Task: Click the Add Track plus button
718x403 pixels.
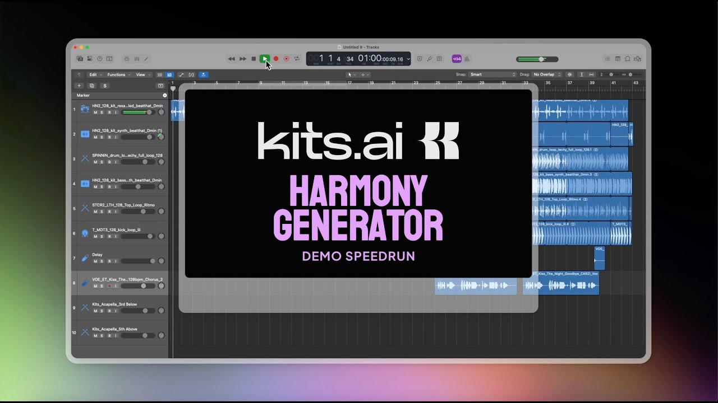Action: point(79,86)
